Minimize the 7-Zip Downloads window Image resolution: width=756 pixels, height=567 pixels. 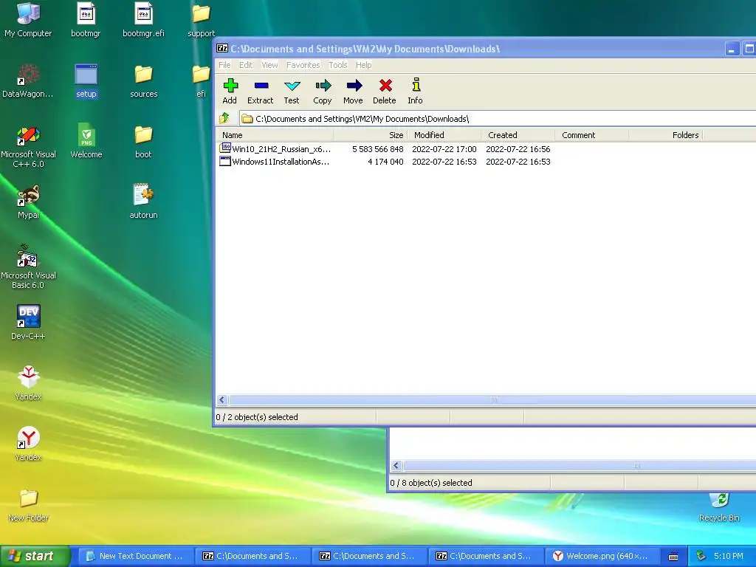[x=732, y=49]
